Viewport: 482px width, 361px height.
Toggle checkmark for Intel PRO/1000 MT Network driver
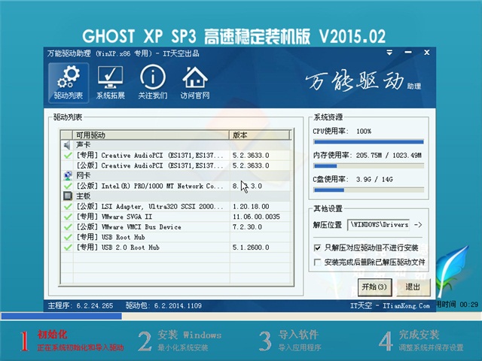(68, 186)
